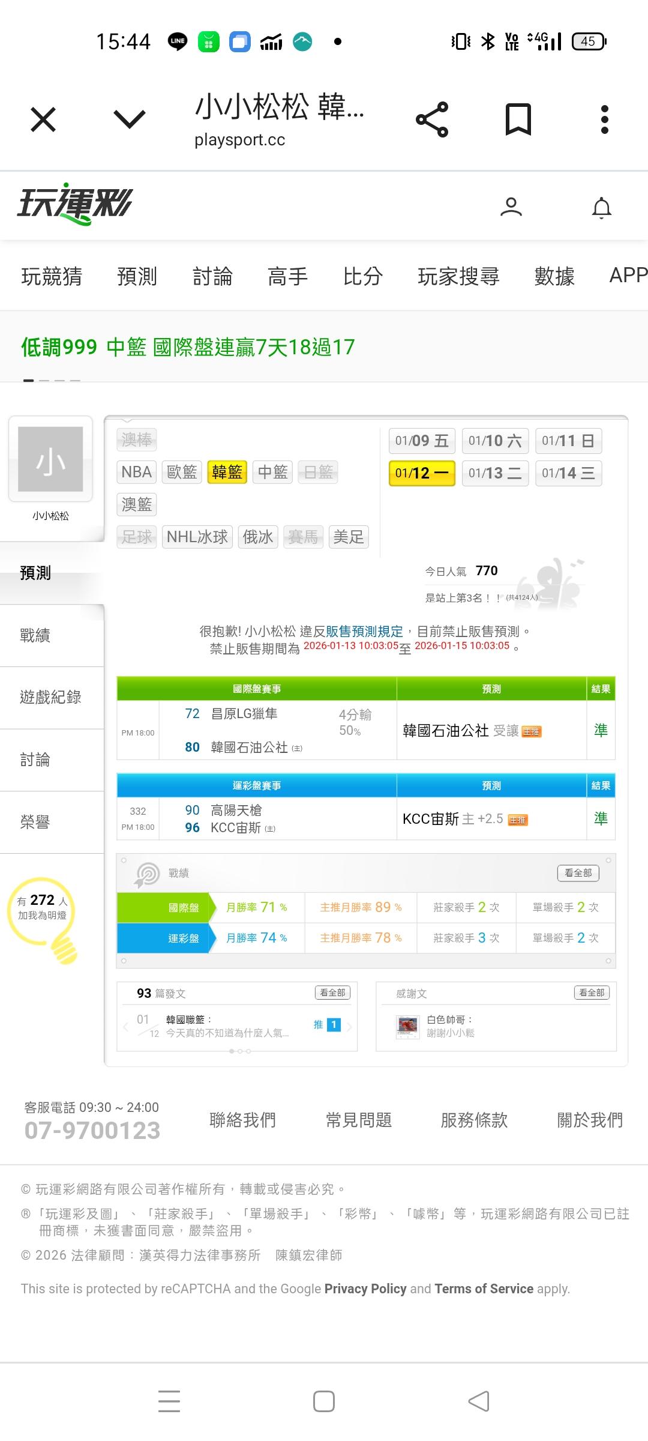Show next article with right arrow
Image resolution: width=648 pixels, height=1441 pixels.
point(349,1026)
